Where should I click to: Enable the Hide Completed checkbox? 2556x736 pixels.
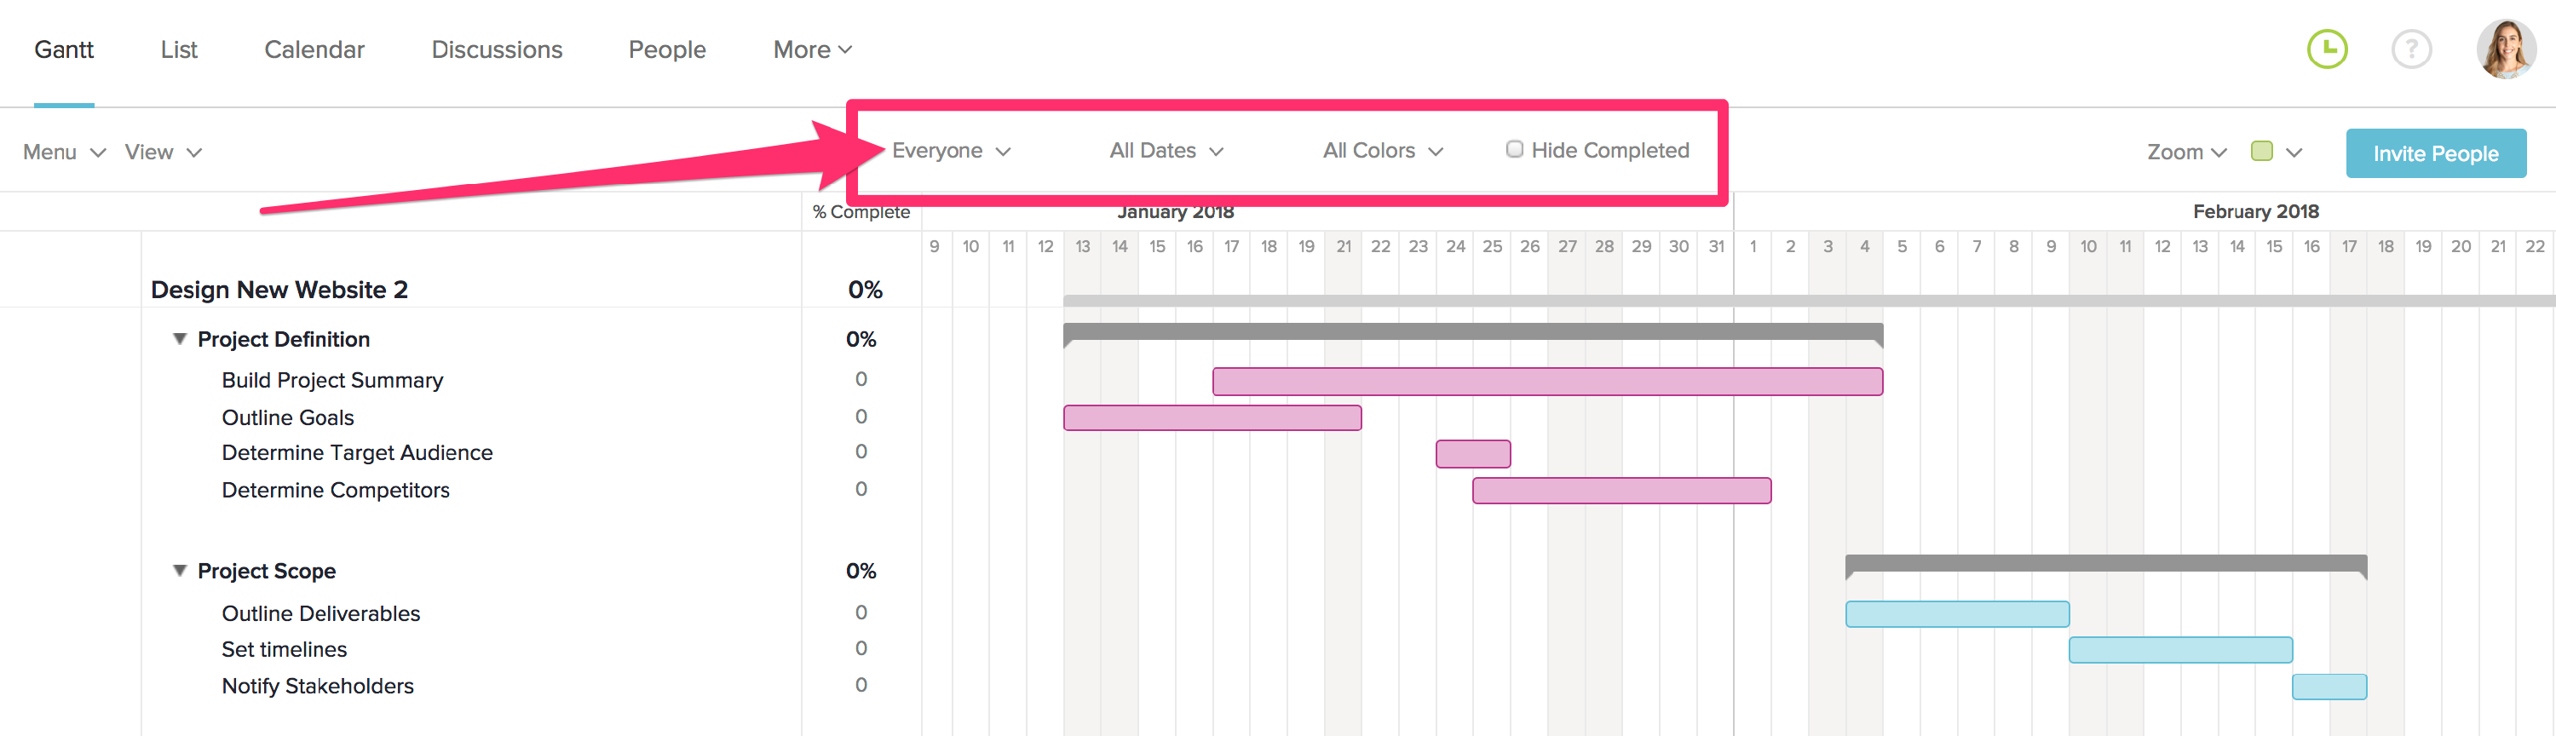click(x=1514, y=149)
